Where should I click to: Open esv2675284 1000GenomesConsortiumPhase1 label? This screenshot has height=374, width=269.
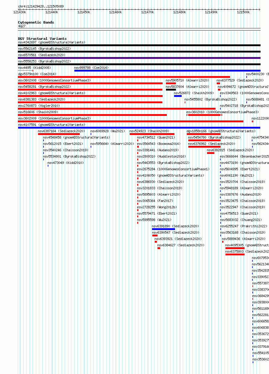tap(173, 169)
